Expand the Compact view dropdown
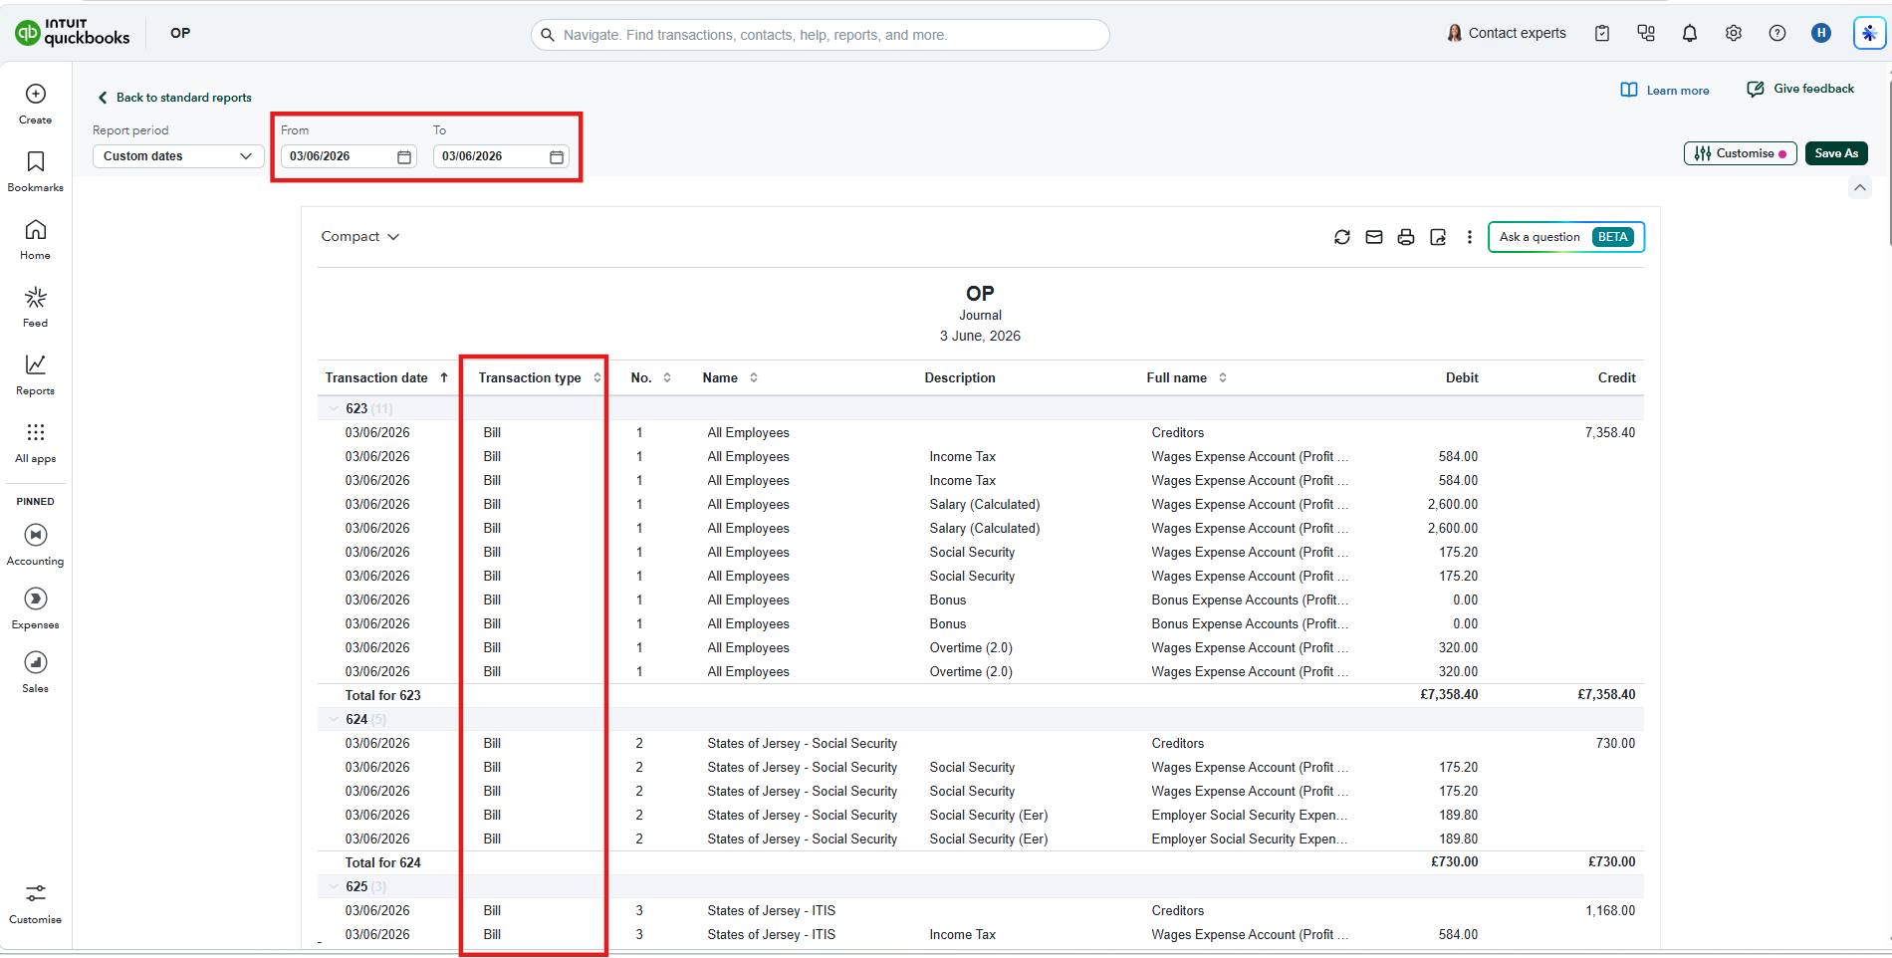The width and height of the screenshot is (1892, 958). point(360,237)
